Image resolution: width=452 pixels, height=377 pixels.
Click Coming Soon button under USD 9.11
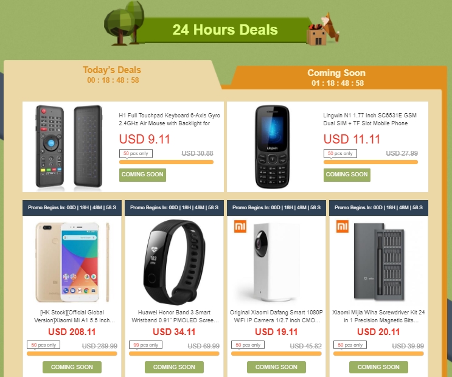[142, 175]
